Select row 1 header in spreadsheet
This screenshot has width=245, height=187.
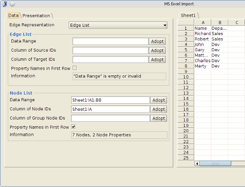pos(186,28)
